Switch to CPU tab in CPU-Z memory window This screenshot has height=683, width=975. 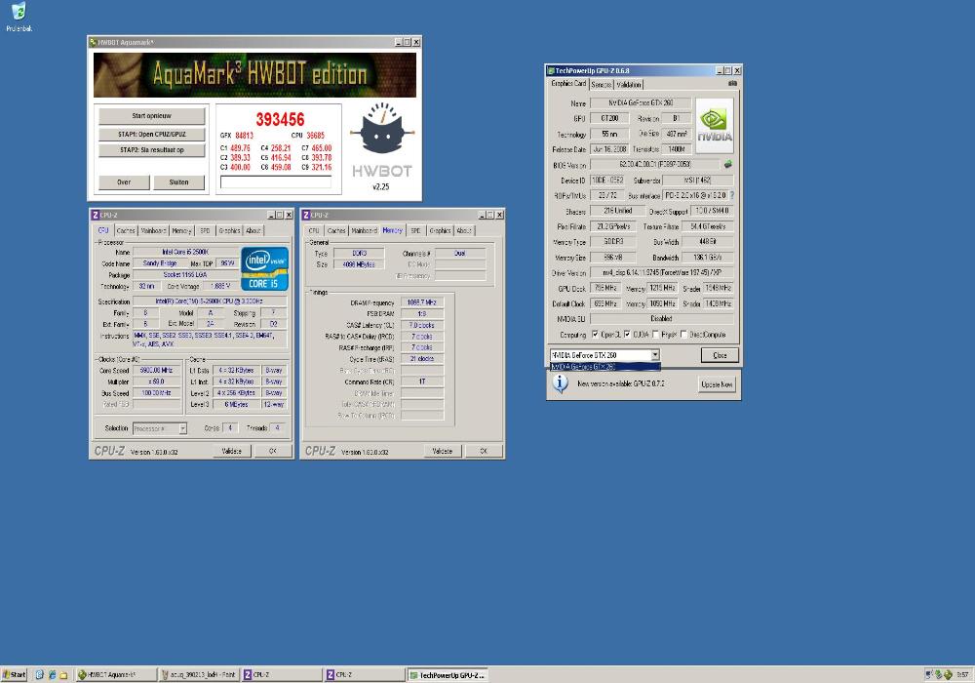click(314, 231)
